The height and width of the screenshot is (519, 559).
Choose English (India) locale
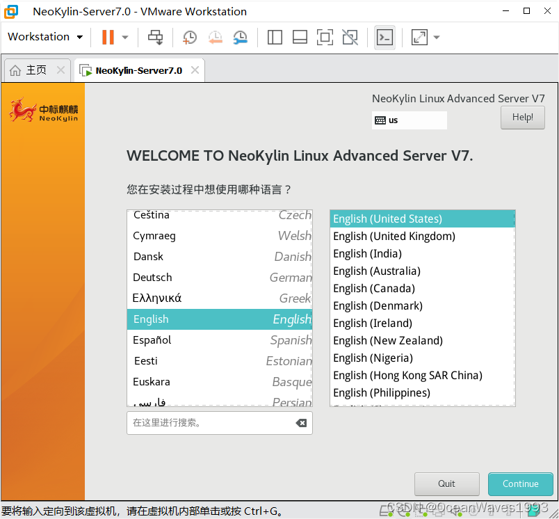tap(423, 254)
